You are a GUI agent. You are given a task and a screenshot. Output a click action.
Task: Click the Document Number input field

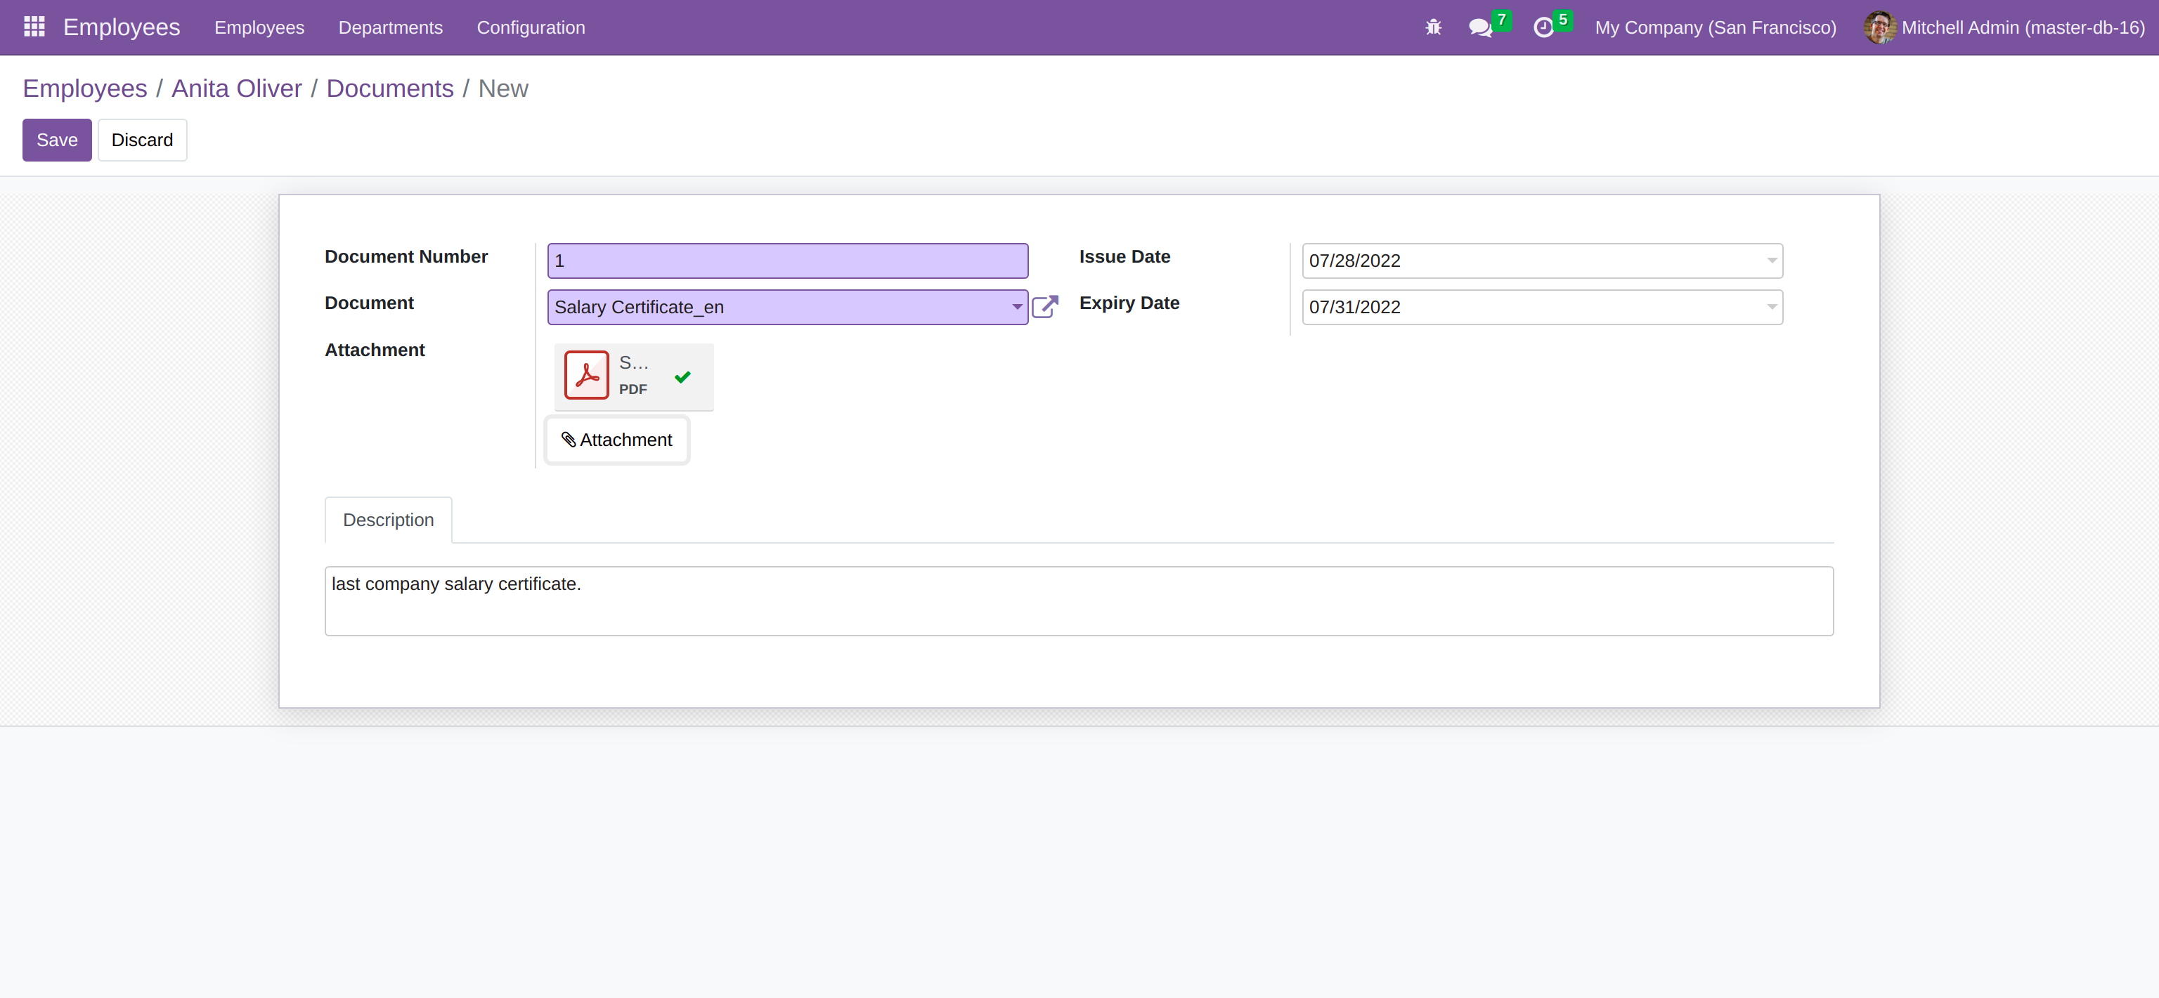coord(787,261)
